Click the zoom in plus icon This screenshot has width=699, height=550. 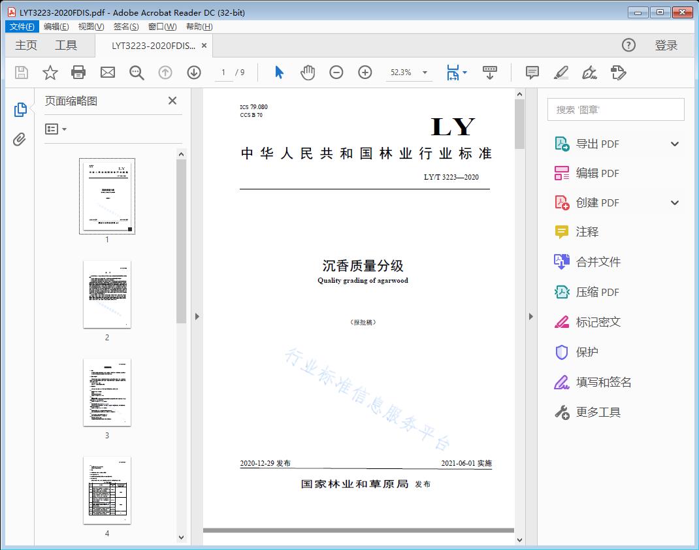coord(365,73)
